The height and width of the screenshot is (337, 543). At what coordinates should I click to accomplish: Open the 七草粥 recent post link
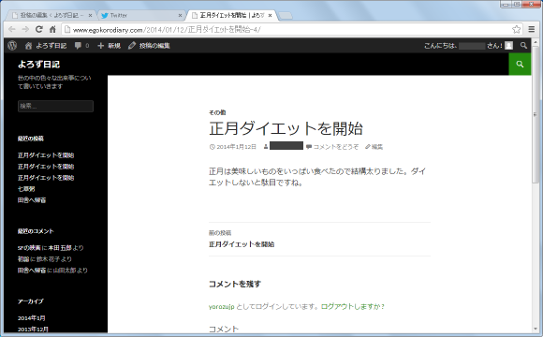pyautogui.click(x=26, y=189)
